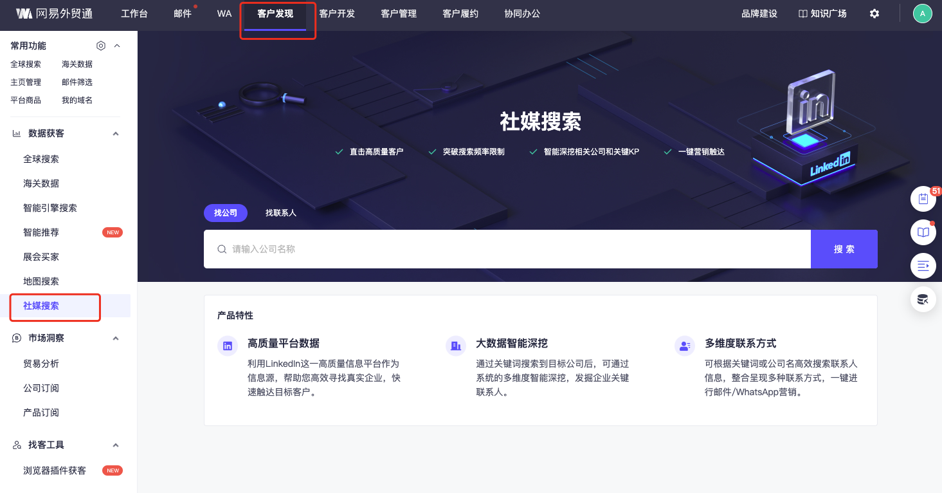Open the 客户履约 tab
This screenshot has width=942, height=493.
460,14
